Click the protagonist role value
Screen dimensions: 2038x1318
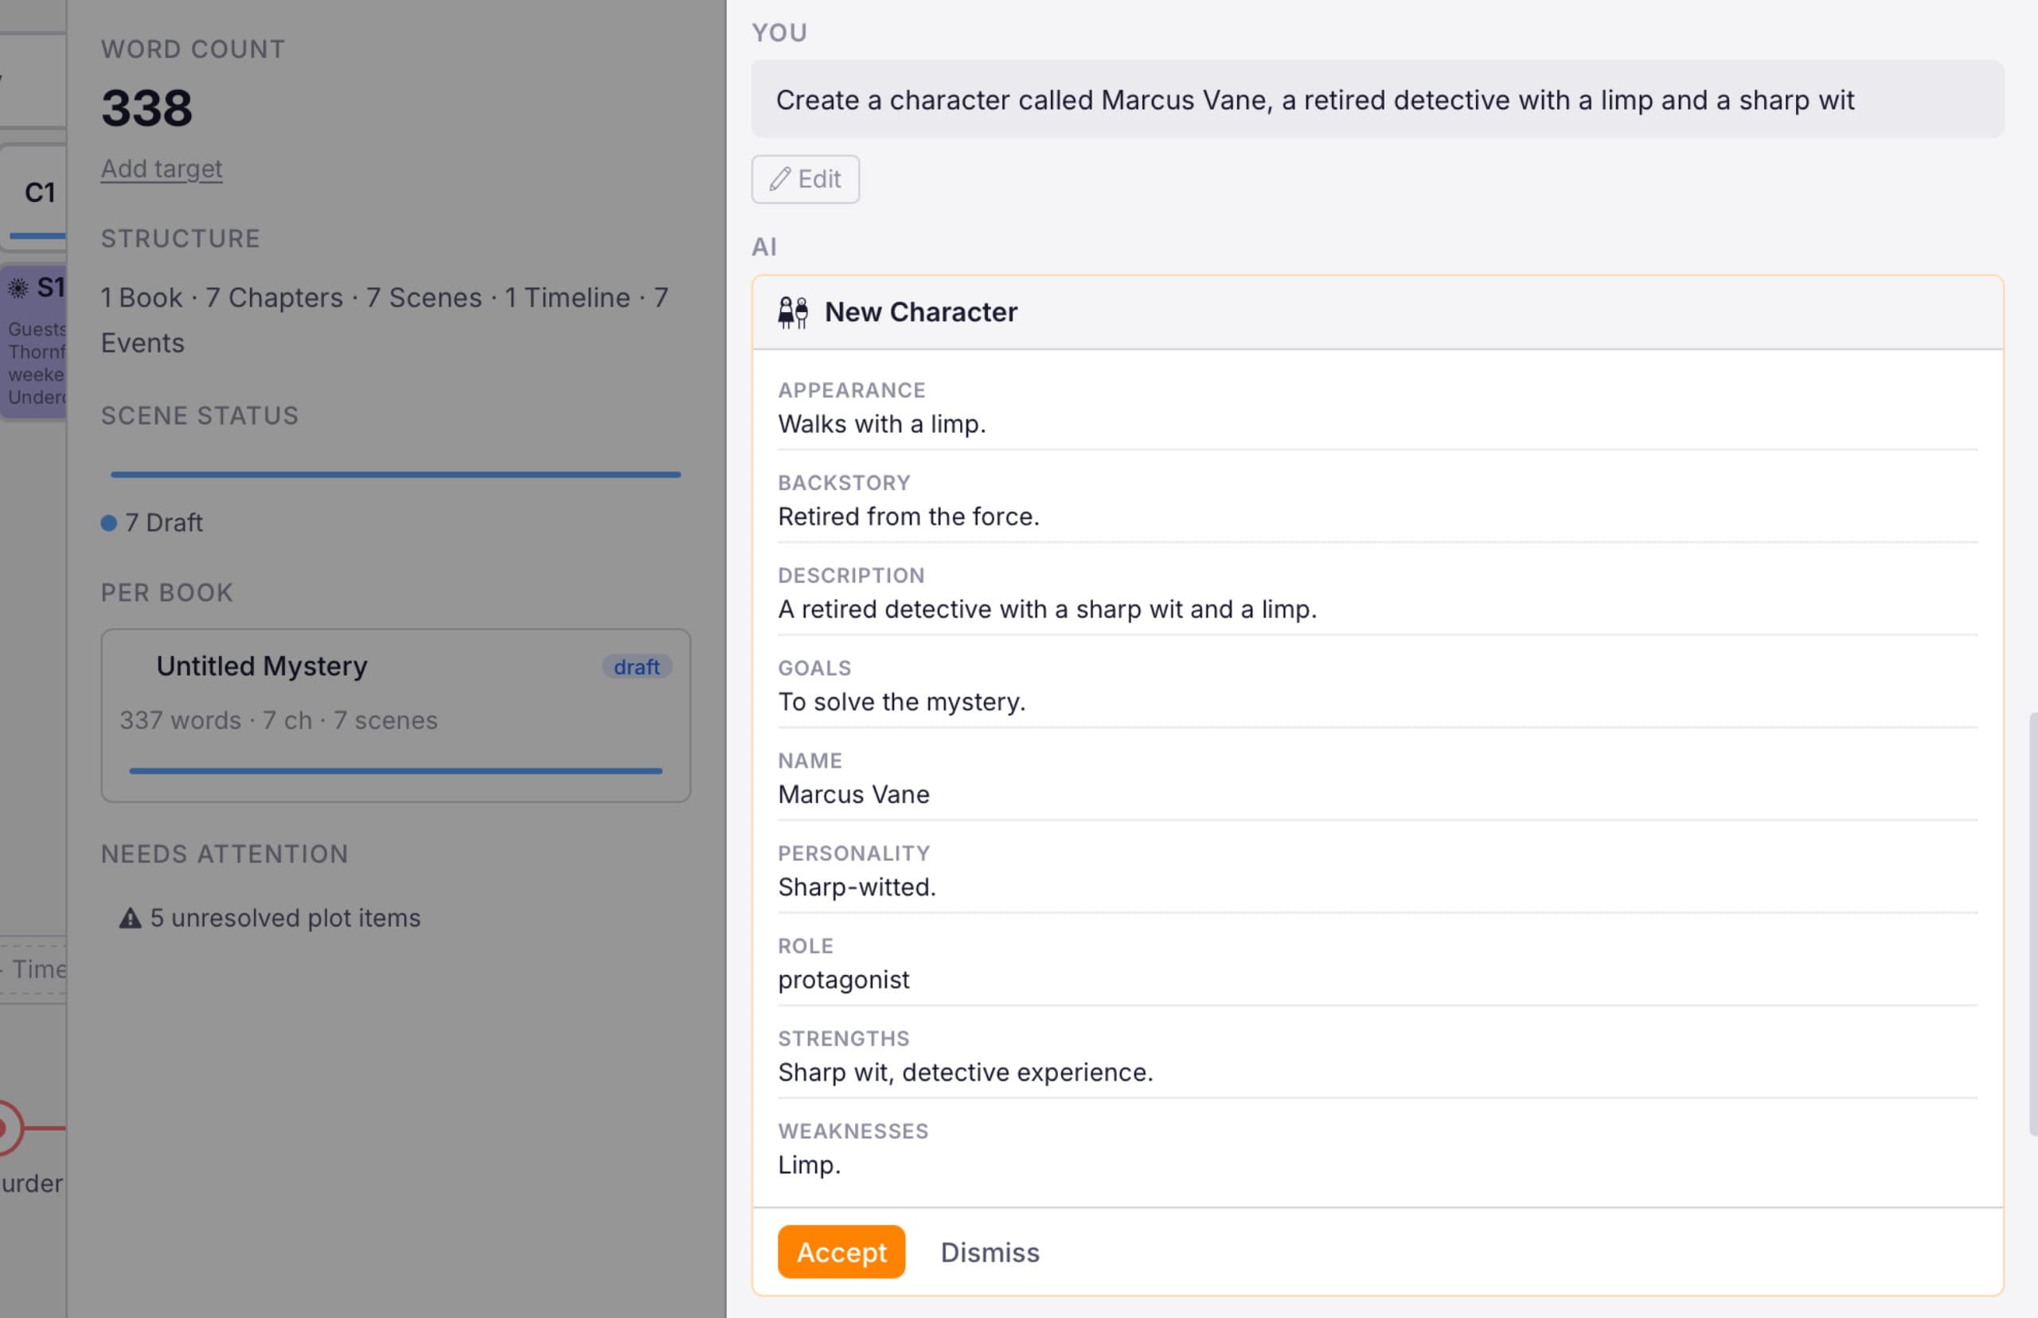tap(843, 979)
